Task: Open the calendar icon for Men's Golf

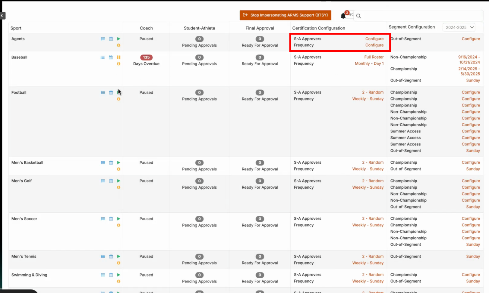Action: click(111, 181)
